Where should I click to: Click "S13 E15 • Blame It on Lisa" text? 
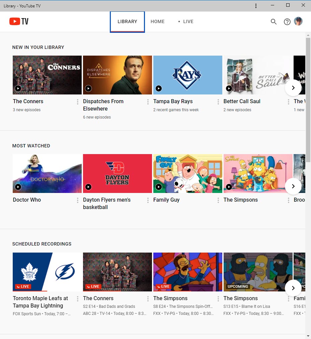pyautogui.click(x=247, y=307)
